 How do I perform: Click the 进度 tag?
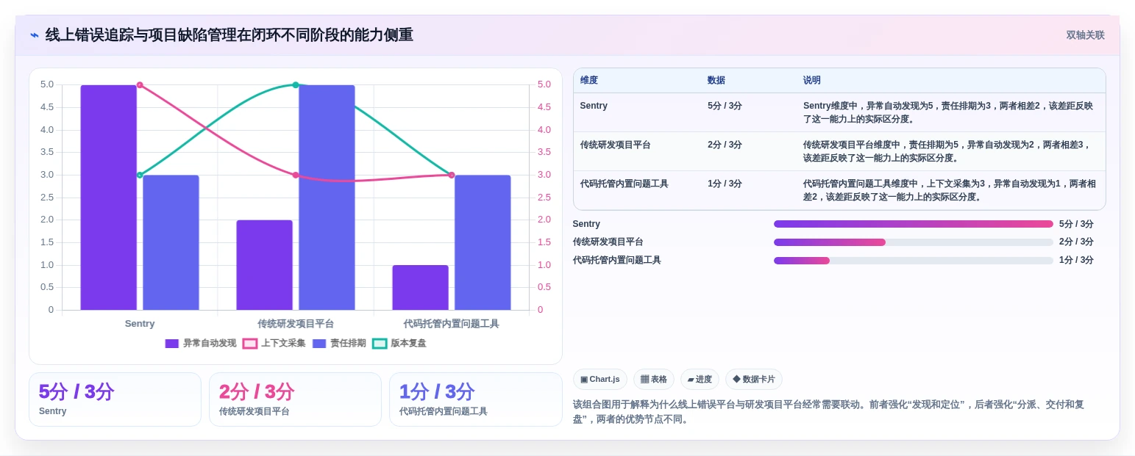click(700, 380)
